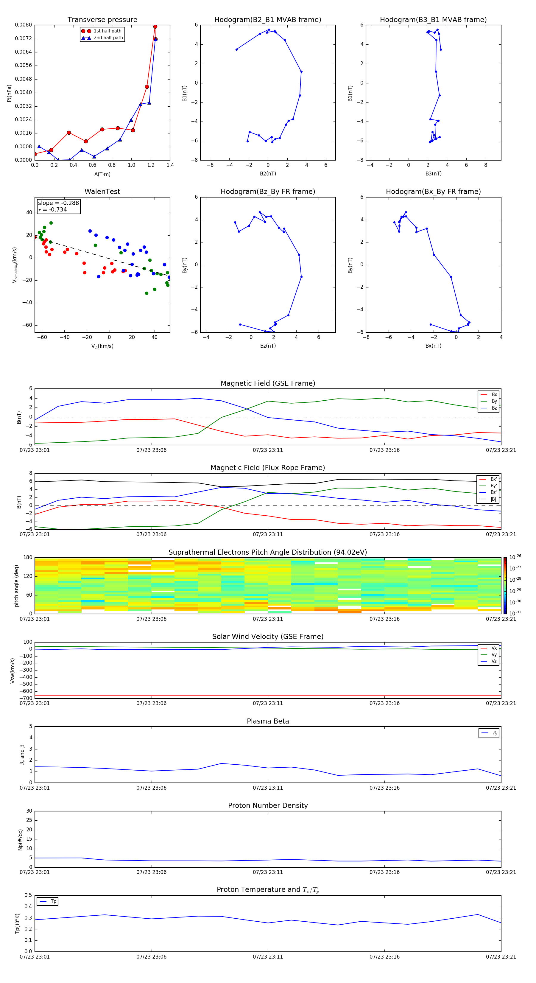Click "Bx'" in flux rope frame legend
This screenshot has width=536, height=983.
tap(488, 479)
